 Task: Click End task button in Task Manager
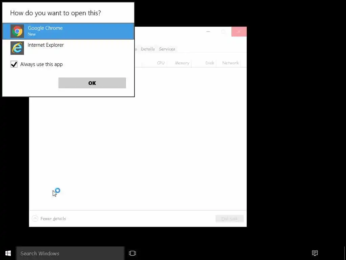229,219
